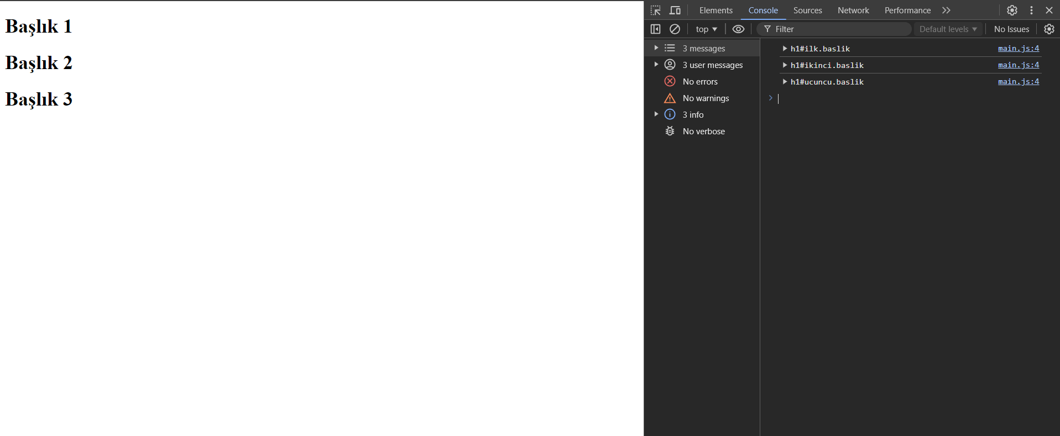Open main.js:4 link for h1#ilk.baslik
This screenshot has width=1060, height=436.
click(x=1019, y=49)
